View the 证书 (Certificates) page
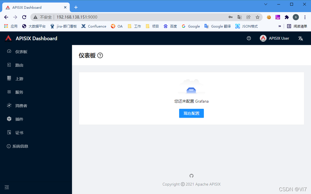Viewport: 311px width, 194px height. 19,132
